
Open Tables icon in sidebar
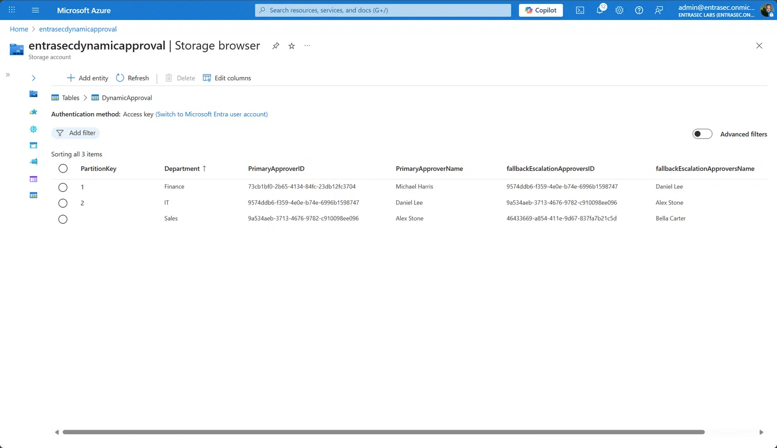click(33, 195)
